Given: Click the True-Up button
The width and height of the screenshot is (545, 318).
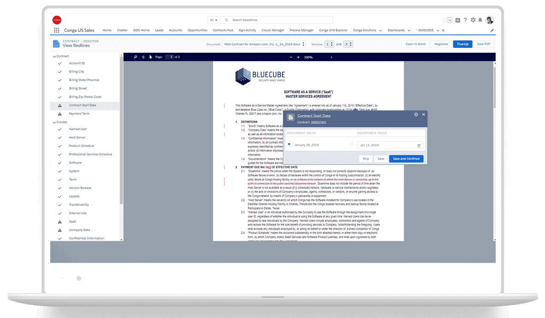Looking at the screenshot, I should (462, 44).
